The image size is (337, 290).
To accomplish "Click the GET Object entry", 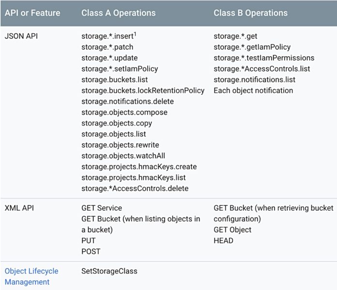I will point(232,230).
